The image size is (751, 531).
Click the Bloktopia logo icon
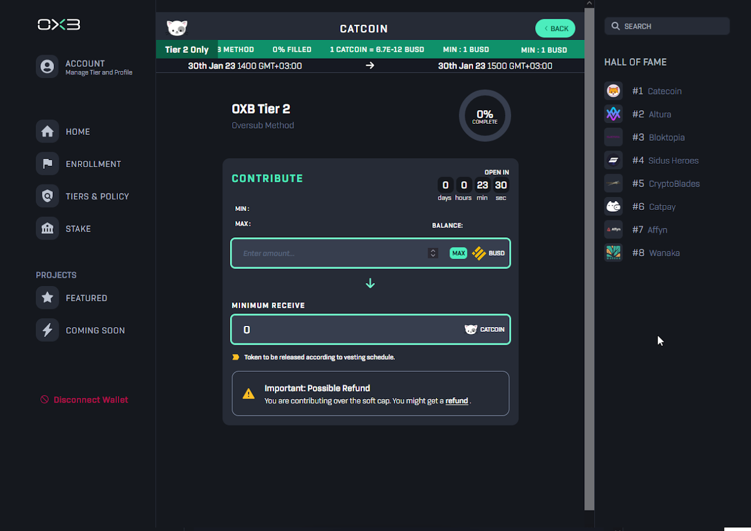tap(613, 137)
